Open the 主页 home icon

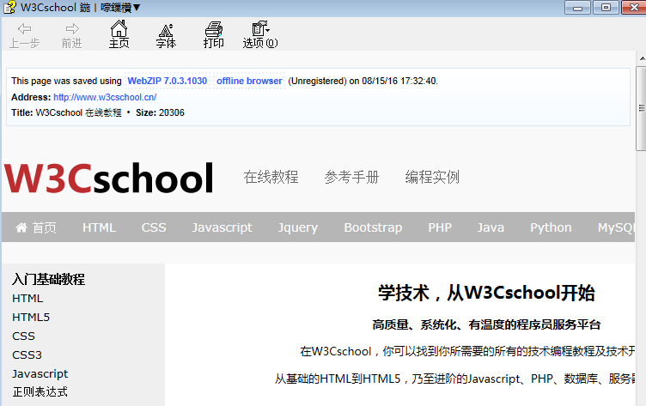click(119, 34)
